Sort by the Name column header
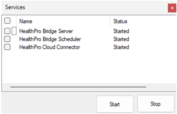 click(26, 21)
